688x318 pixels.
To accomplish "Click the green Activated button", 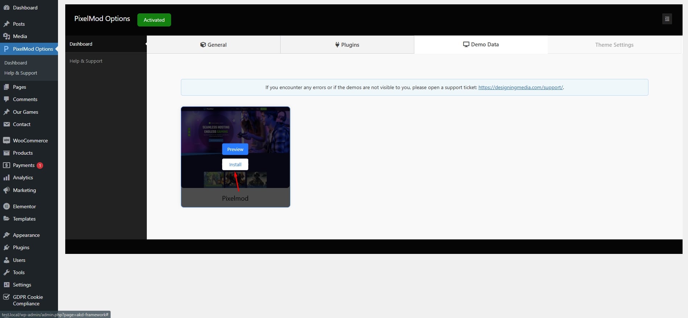I will coord(154,20).
